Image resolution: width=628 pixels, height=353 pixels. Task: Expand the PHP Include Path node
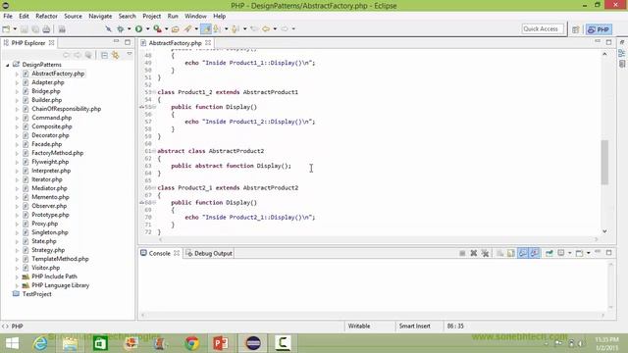point(17,277)
